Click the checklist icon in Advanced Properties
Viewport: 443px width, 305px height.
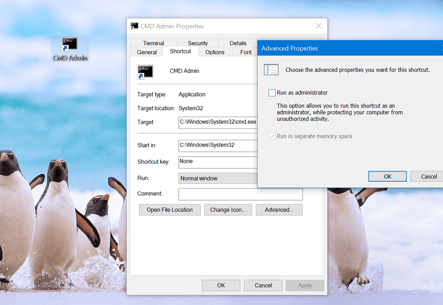click(271, 70)
